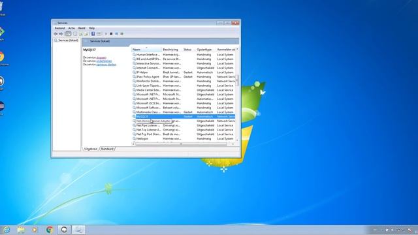The image size is (418, 235).
Task: Click the gear icon beside Netlogon
Action: pyautogui.click(x=134, y=138)
